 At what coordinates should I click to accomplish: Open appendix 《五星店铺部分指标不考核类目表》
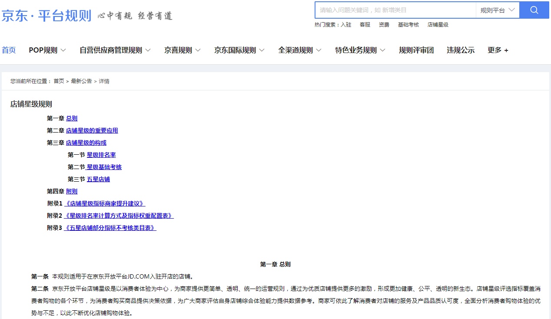coord(110,228)
